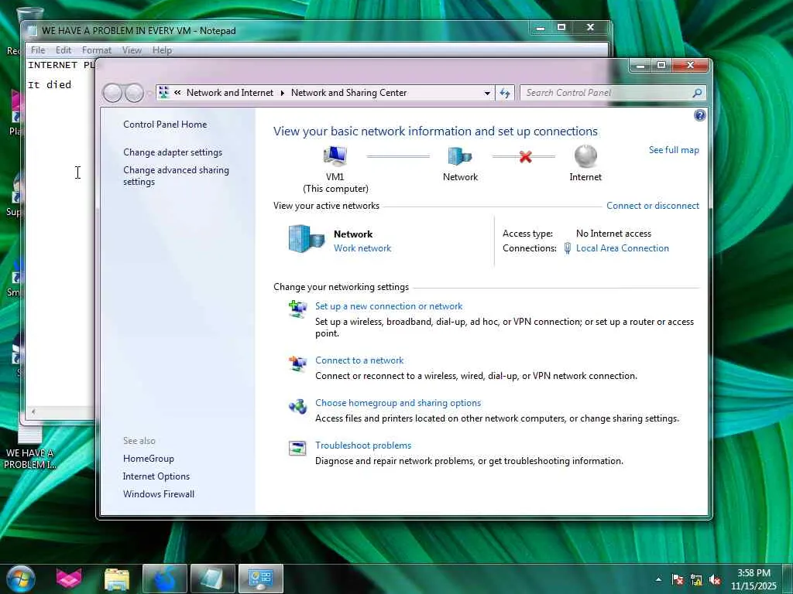Open the pink cat-logo app on taskbar
The height and width of the screenshot is (594, 793).
tap(69, 579)
